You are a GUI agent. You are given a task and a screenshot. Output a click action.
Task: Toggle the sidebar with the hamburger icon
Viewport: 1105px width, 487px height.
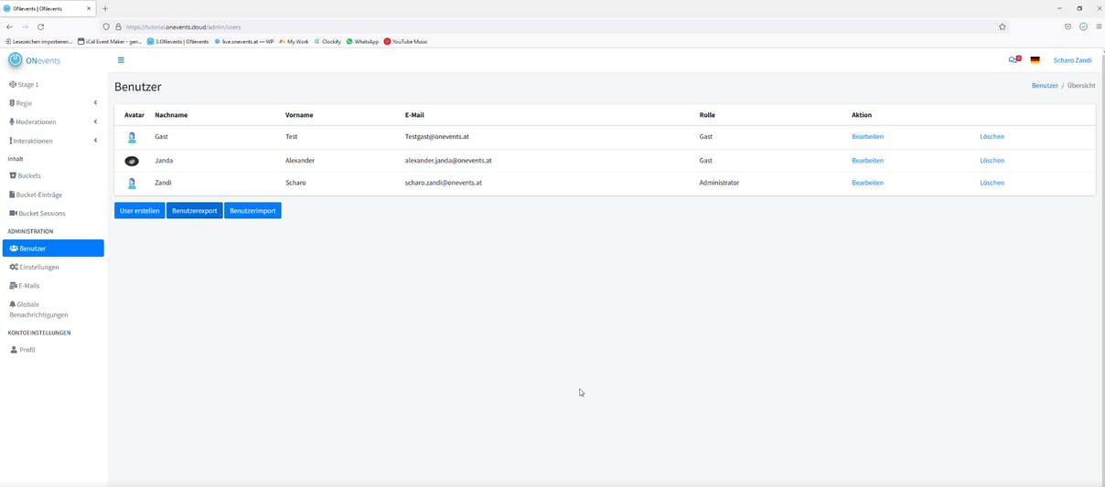pos(121,60)
